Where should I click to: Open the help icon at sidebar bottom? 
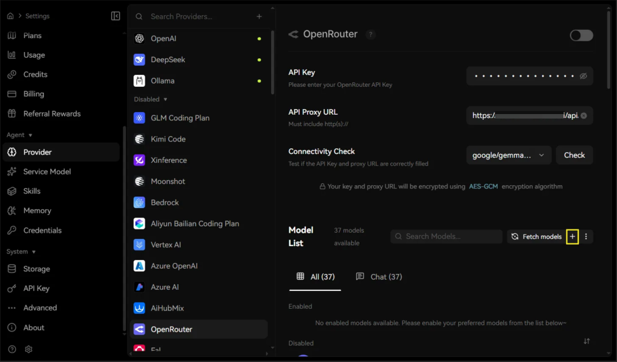pos(12,349)
